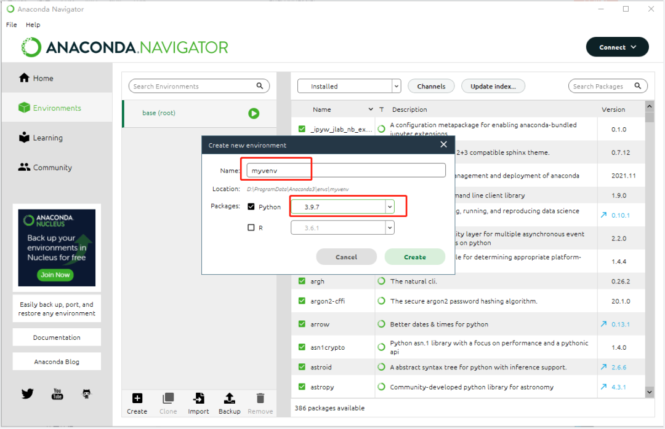This screenshot has width=665, height=429.
Task: Click the Channels button
Action: tap(431, 87)
